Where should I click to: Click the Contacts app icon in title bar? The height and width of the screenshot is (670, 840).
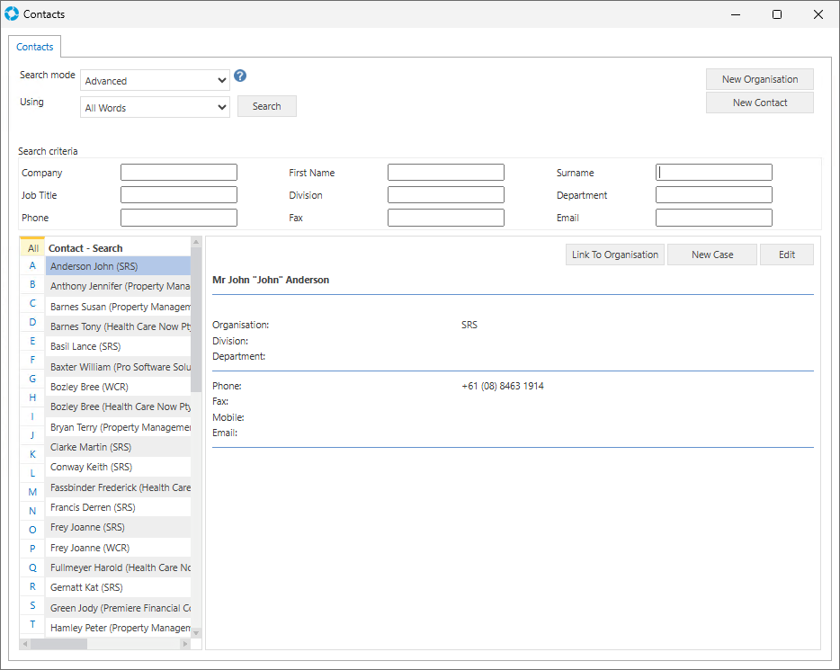[x=12, y=14]
